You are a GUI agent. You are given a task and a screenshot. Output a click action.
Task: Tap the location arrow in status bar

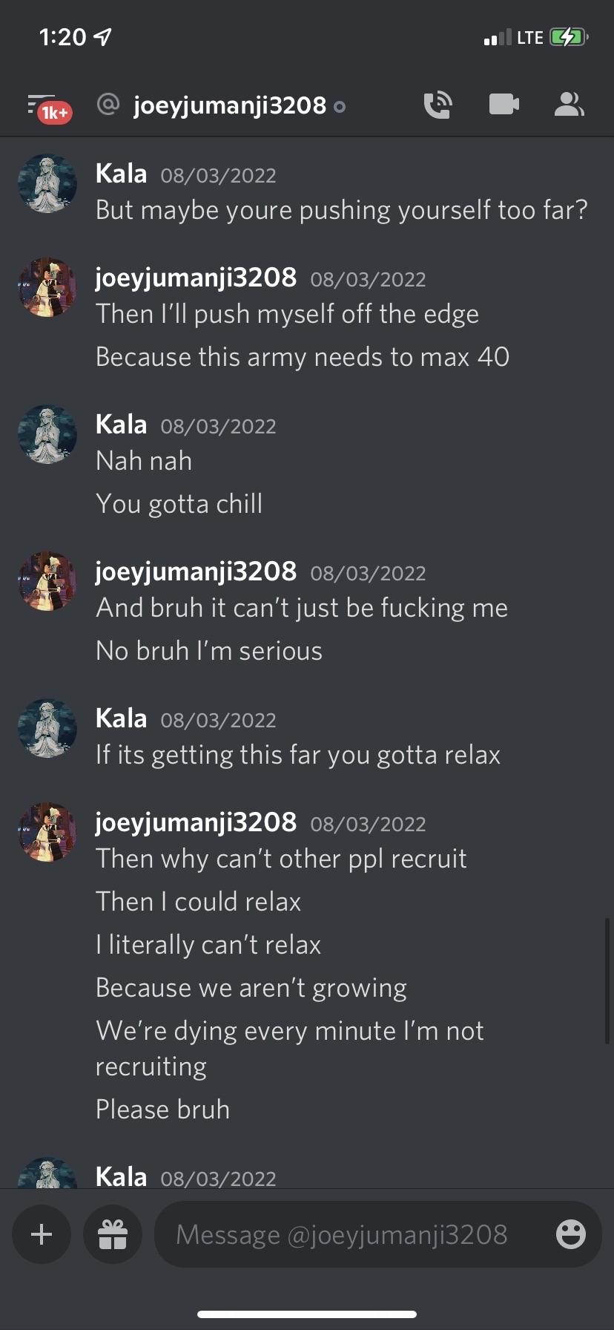click(103, 36)
